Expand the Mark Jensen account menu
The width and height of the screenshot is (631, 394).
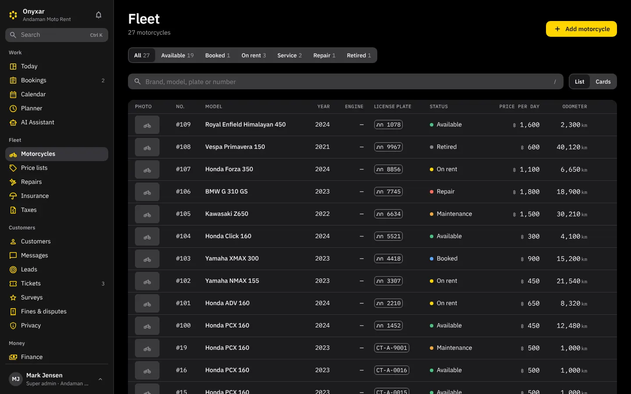click(x=57, y=379)
